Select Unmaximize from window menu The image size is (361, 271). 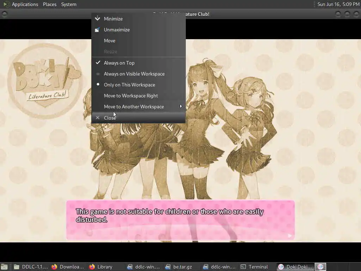(x=138, y=30)
